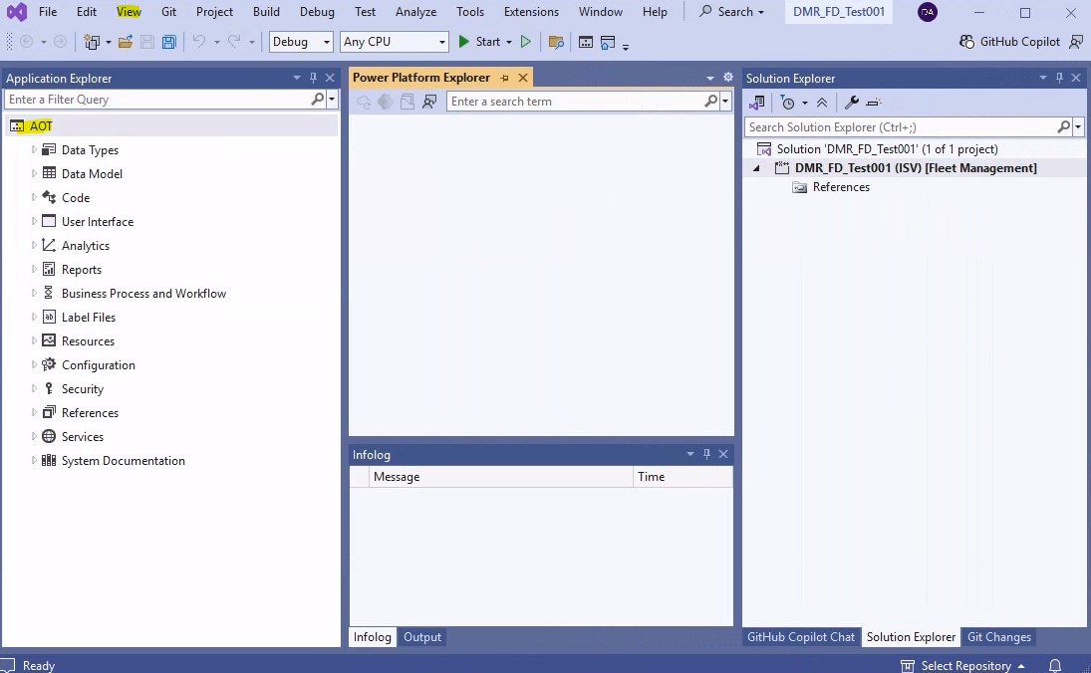The width and height of the screenshot is (1091, 673).
Task: Open Solution Explorer search options dropdown
Action: click(x=1078, y=127)
